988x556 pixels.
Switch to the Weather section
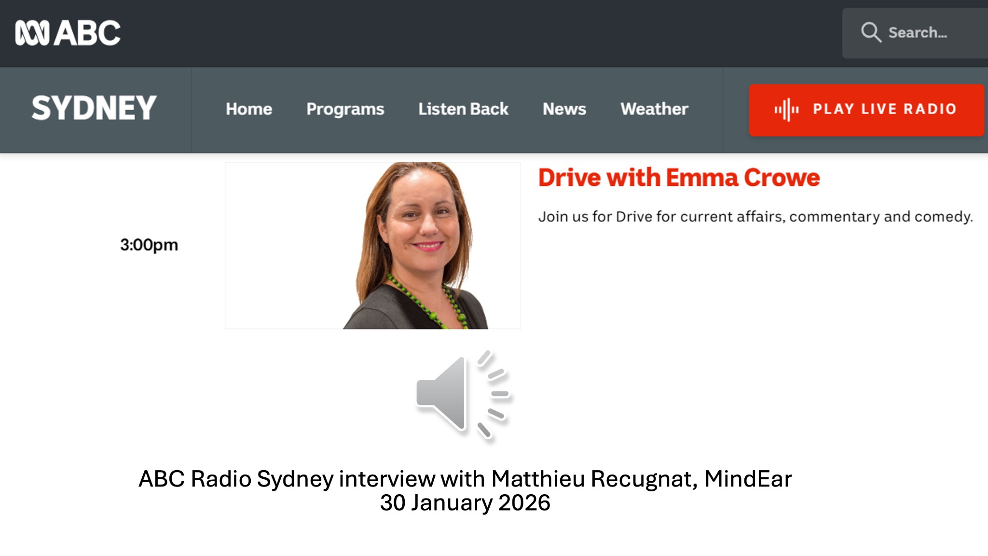click(x=655, y=109)
